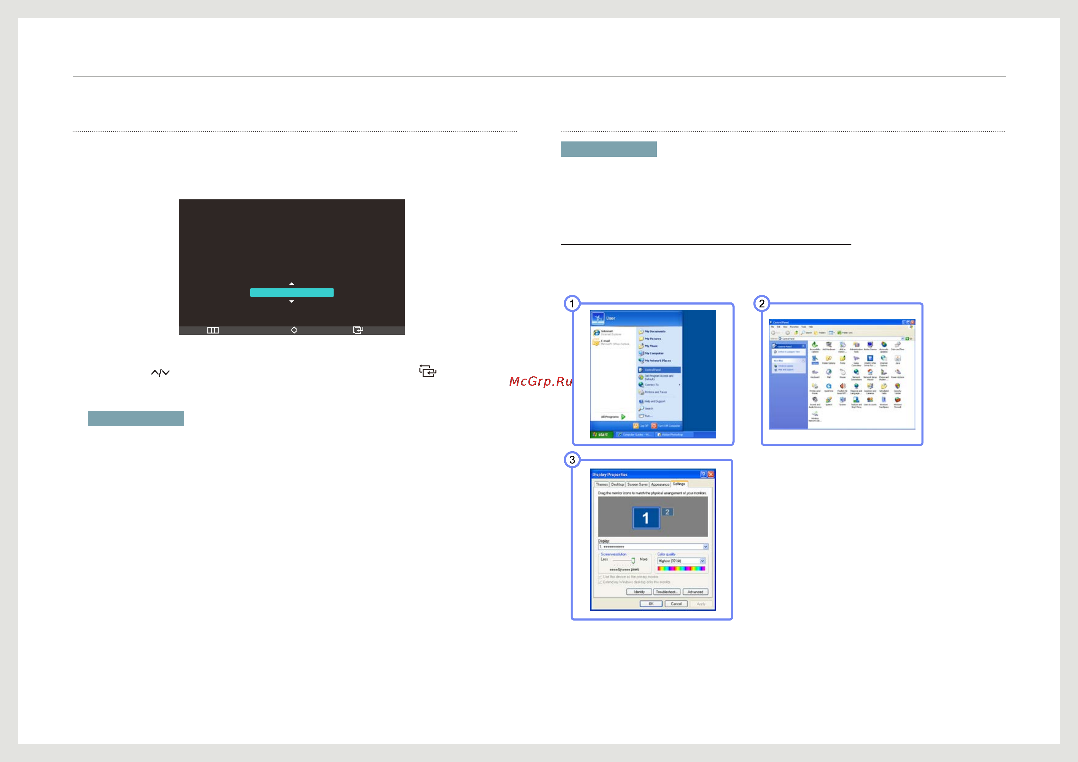This screenshot has width=1078, height=762.
Task: Open Display selection dropdown
Action: click(706, 547)
